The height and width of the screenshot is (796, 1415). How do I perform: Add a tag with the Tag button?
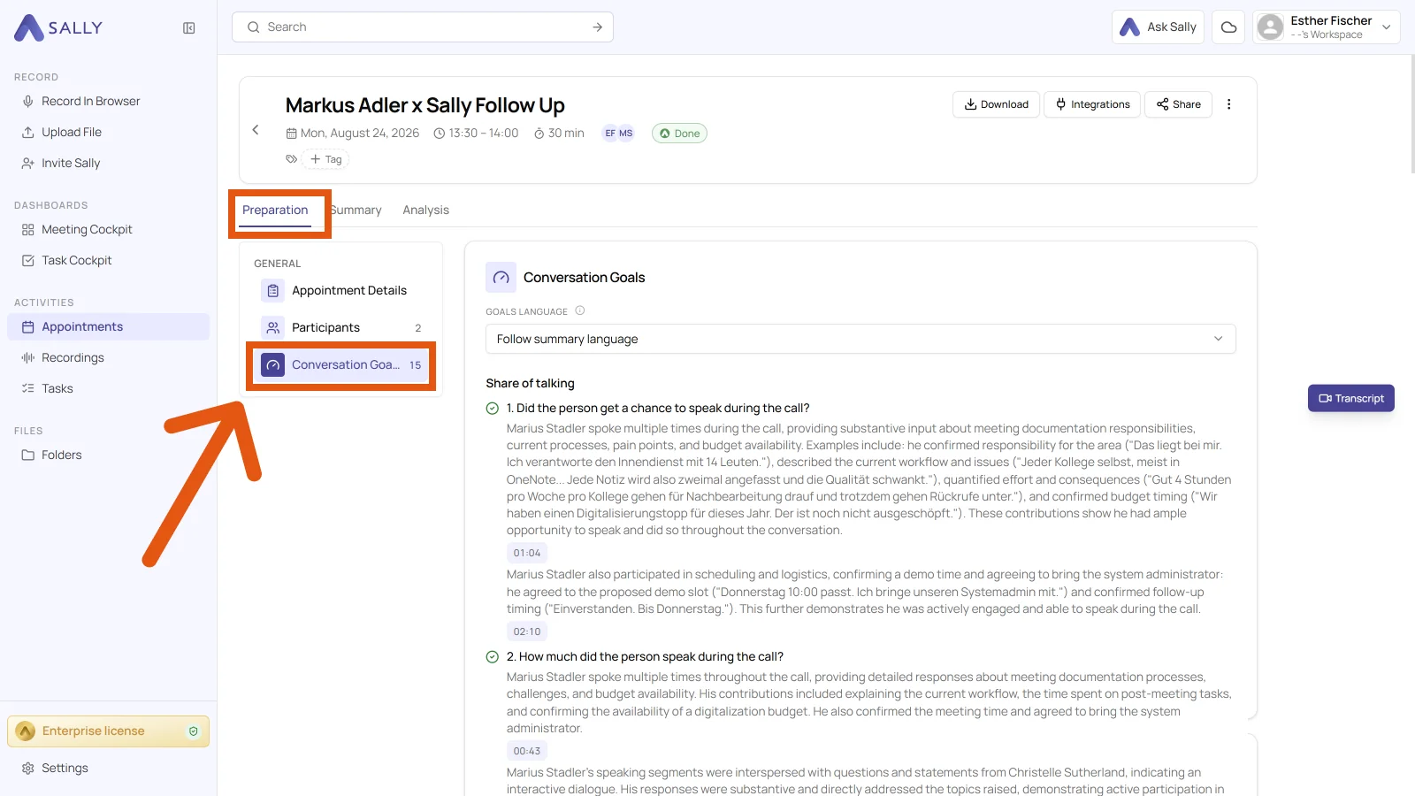tap(325, 159)
